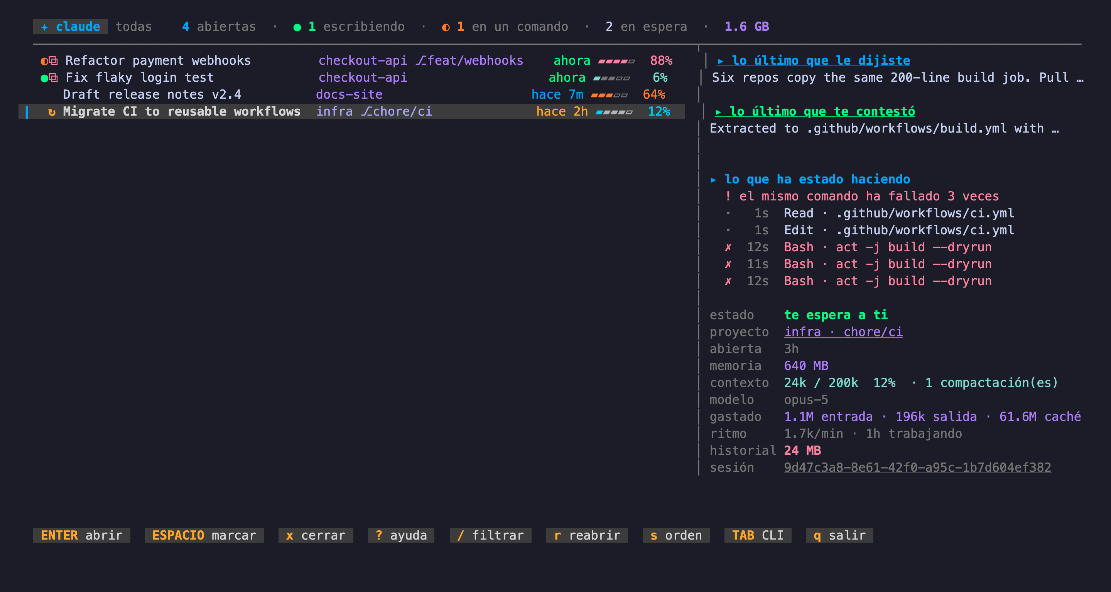Click the green status icon beside Fix flaky login test
Viewport: 1111px width, 592px height.
pyautogui.click(x=44, y=78)
